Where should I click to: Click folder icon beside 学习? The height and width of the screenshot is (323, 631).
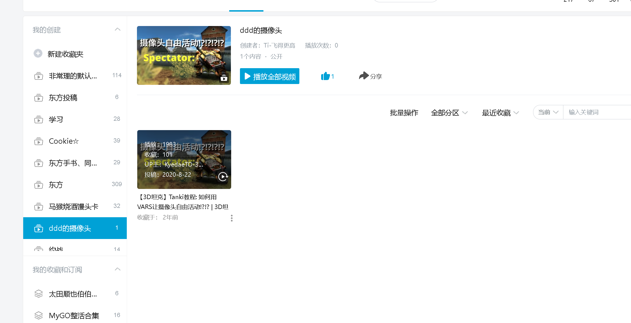(38, 119)
